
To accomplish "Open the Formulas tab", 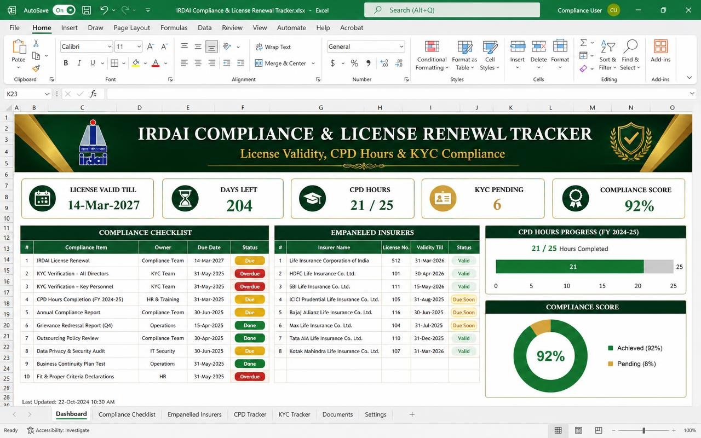I will [174, 27].
